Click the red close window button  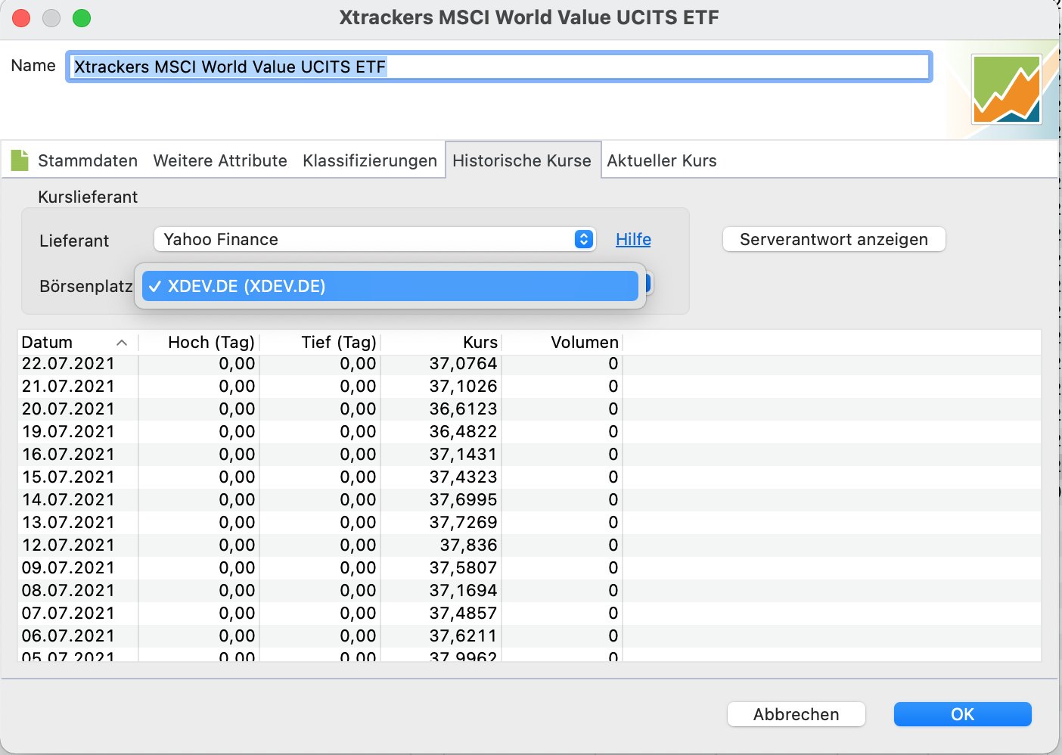point(21,18)
